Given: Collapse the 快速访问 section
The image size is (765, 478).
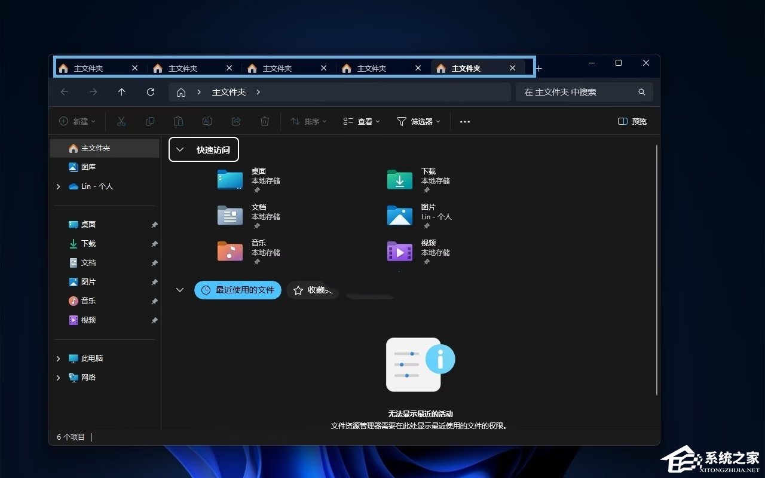Looking at the screenshot, I should tap(180, 149).
